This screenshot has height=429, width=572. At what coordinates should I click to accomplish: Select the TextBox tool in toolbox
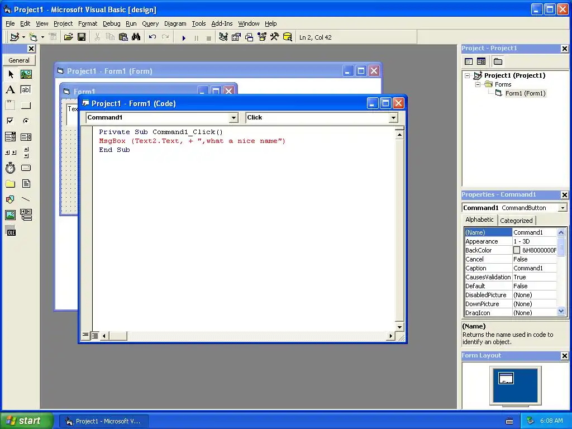coord(26,90)
